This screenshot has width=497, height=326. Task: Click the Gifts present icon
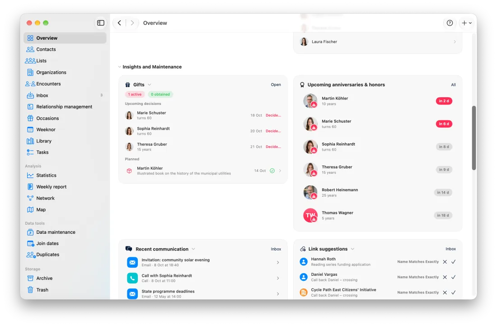tap(127, 85)
